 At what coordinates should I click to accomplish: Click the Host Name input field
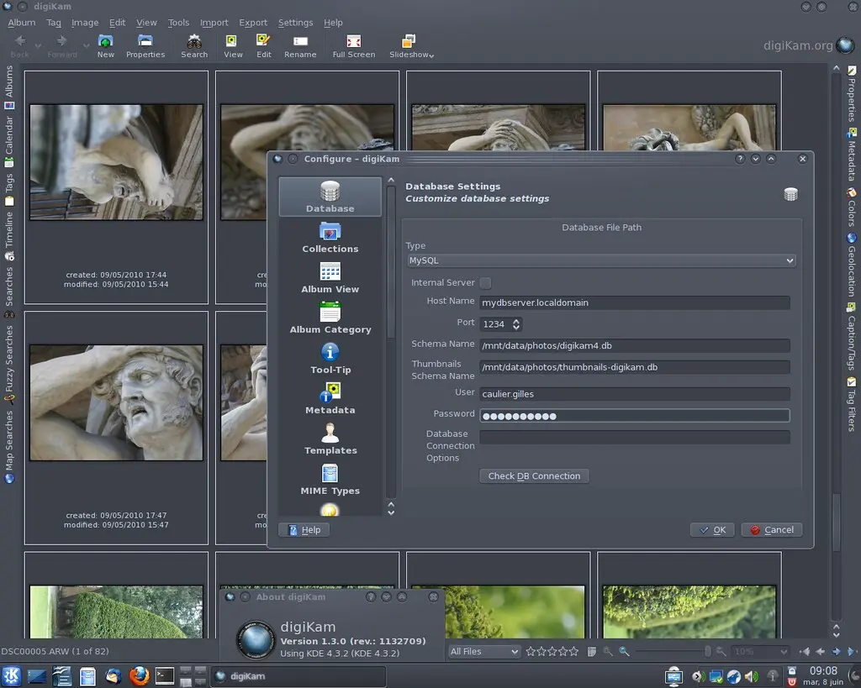(635, 302)
